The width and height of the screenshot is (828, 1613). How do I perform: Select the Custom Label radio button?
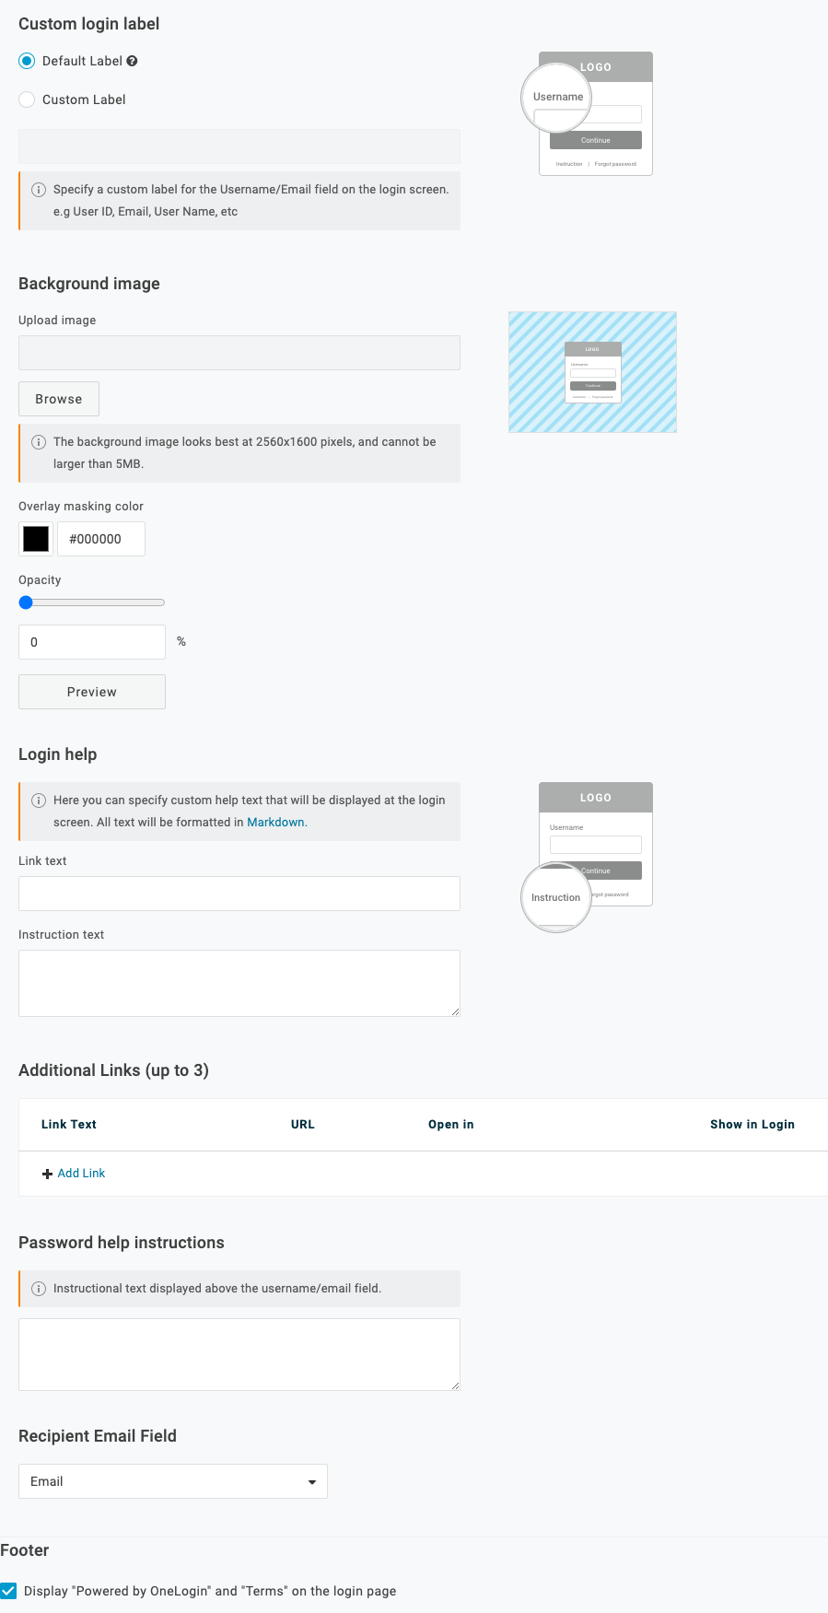(x=27, y=99)
